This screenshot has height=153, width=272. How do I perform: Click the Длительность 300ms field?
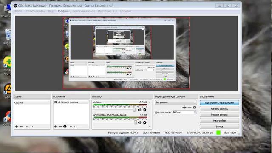click(x=183, y=112)
